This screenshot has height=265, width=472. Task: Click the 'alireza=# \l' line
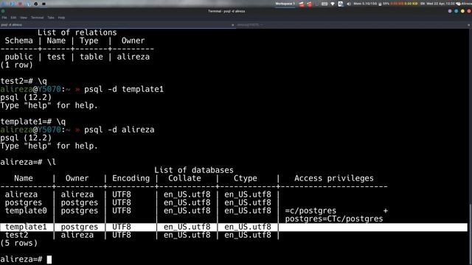point(28,162)
